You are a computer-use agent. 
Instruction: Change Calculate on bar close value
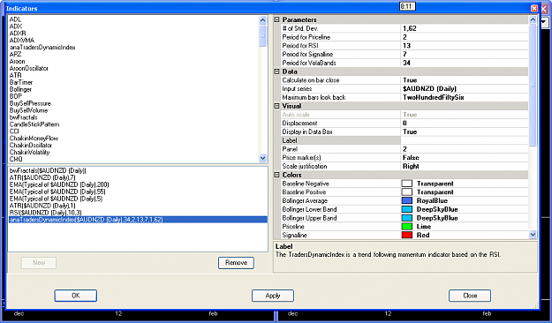(465, 80)
